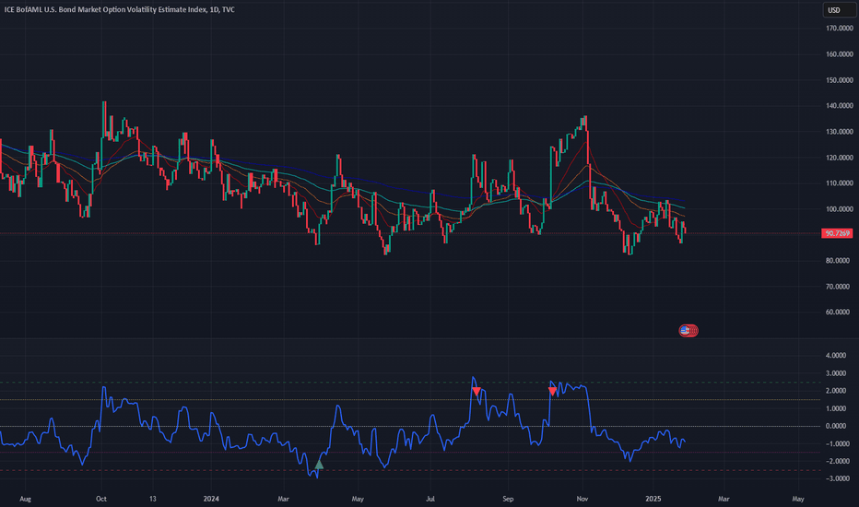Click the 13 date label on time axis

click(x=153, y=499)
